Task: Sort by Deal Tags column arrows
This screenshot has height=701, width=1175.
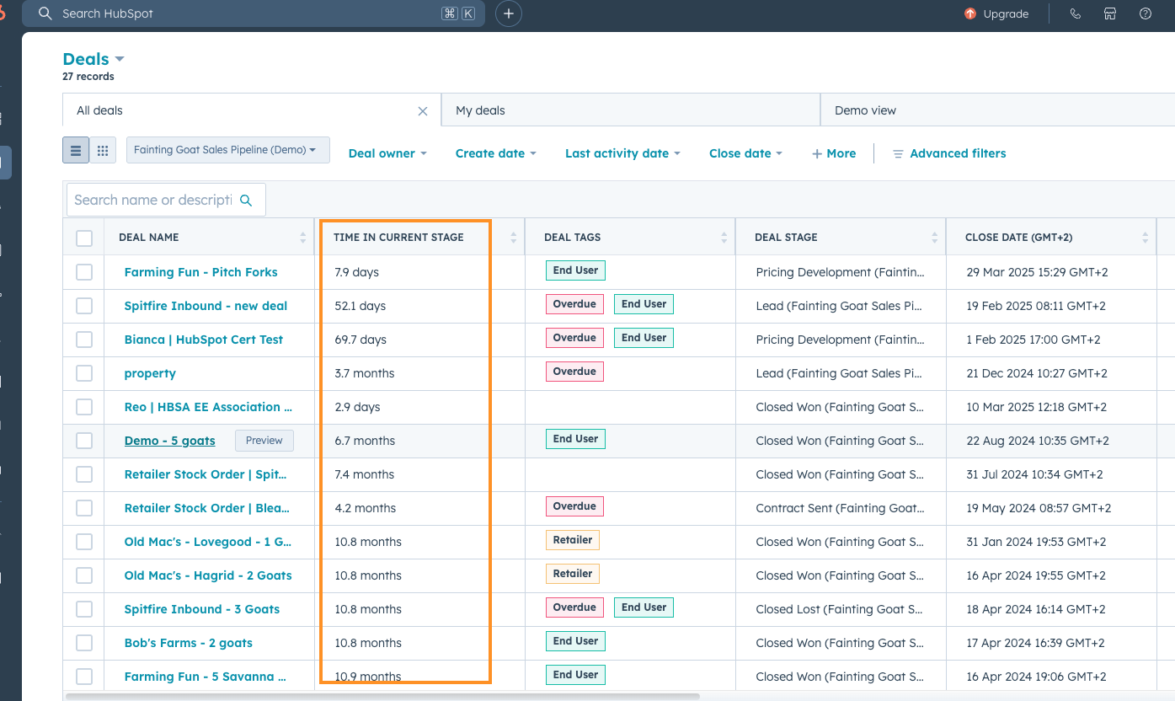Action: [x=724, y=238]
